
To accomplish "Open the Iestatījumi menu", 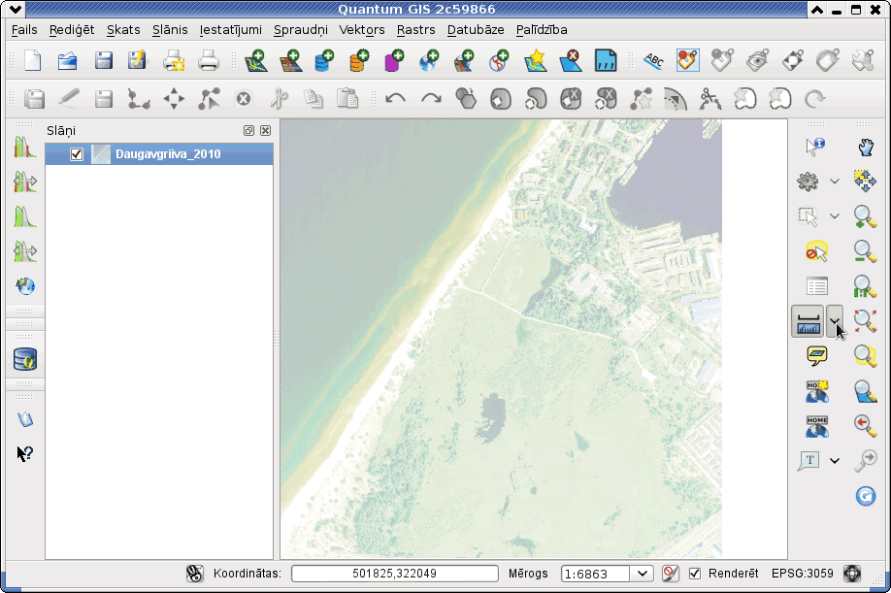I will [x=231, y=29].
